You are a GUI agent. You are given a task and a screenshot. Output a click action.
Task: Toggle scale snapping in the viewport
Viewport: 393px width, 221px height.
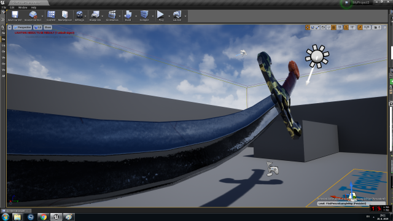(x=360, y=27)
